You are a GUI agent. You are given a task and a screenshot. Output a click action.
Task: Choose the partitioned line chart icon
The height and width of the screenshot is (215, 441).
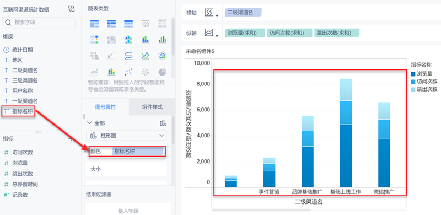[x=128, y=56]
